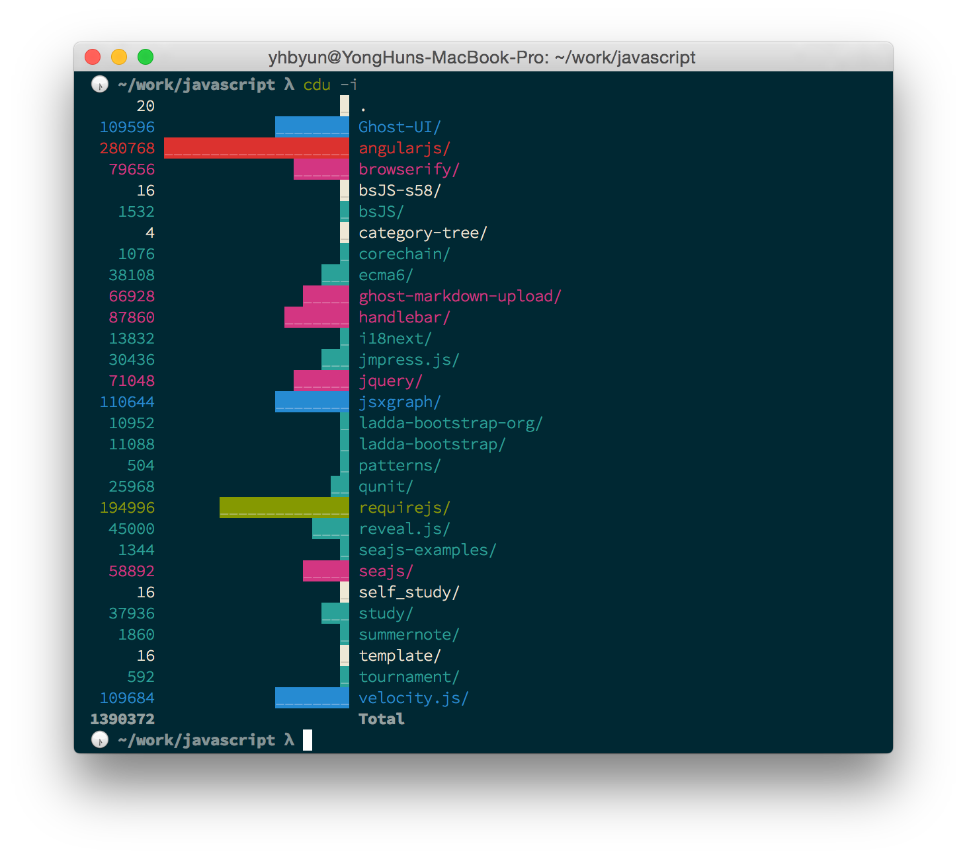The image size is (967, 859).
Task: Select the 'corechain/' directory name
Action: tap(404, 254)
